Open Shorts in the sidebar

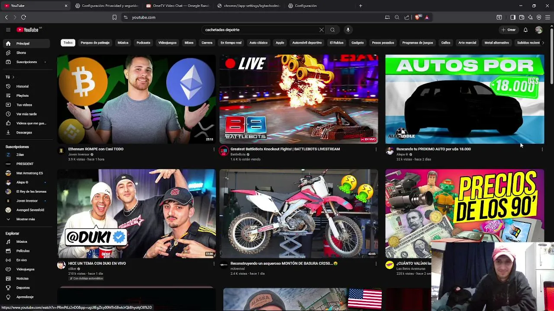(x=26, y=53)
